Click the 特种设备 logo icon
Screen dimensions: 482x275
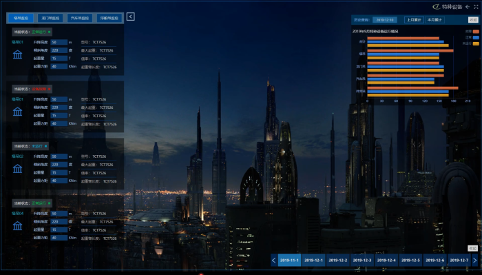tap(436, 7)
